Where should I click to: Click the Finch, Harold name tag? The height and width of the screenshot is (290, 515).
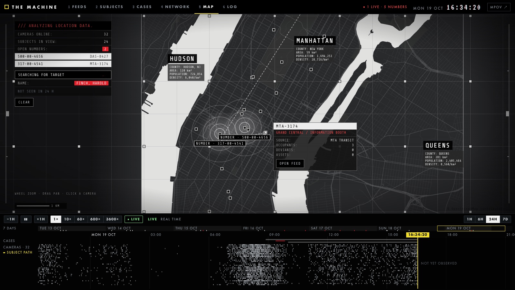point(91,83)
